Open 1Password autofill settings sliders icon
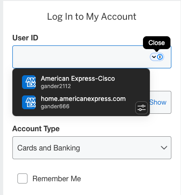 pos(142,108)
